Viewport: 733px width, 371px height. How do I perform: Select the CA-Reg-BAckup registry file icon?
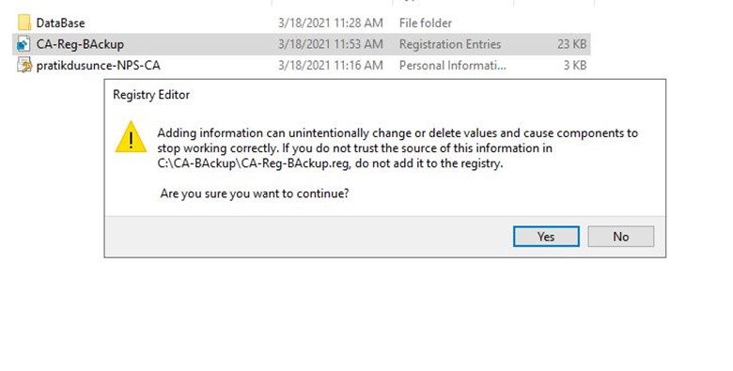click(x=23, y=44)
